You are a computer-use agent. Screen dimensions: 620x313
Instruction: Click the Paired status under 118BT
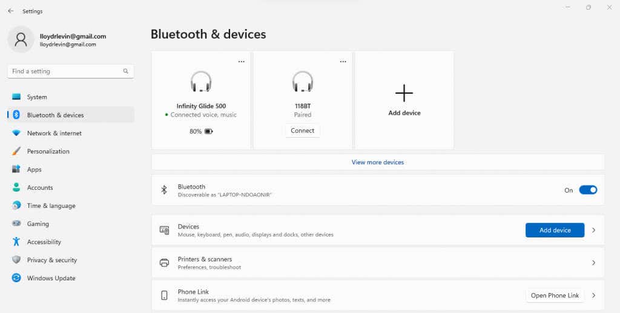[x=303, y=115]
